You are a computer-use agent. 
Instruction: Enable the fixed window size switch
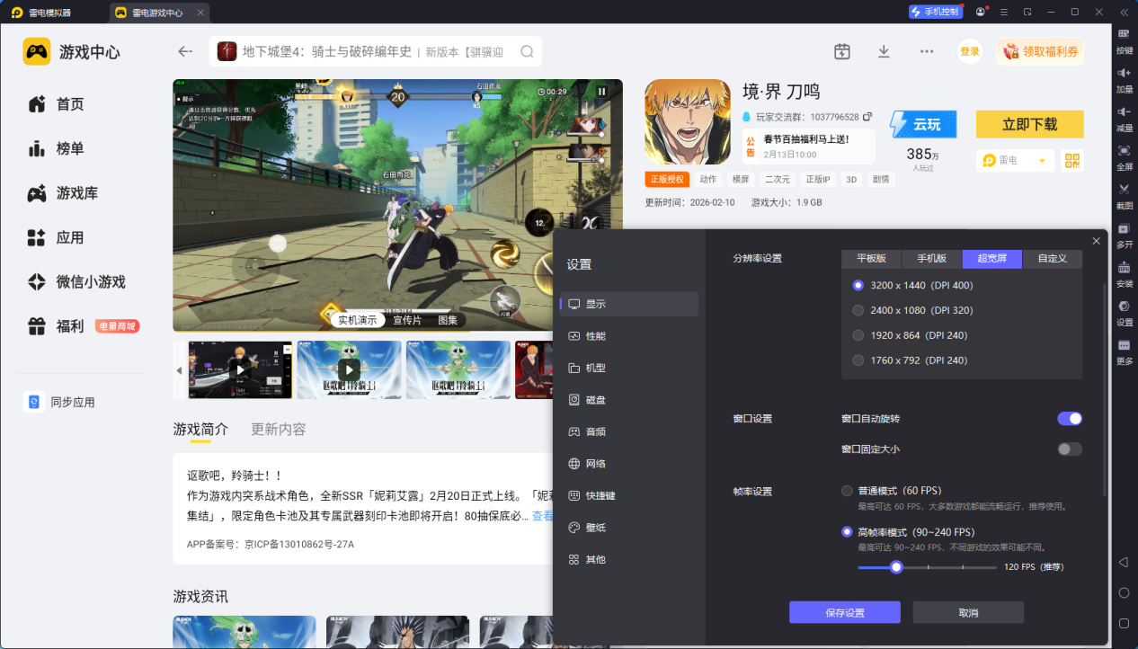[1069, 449]
